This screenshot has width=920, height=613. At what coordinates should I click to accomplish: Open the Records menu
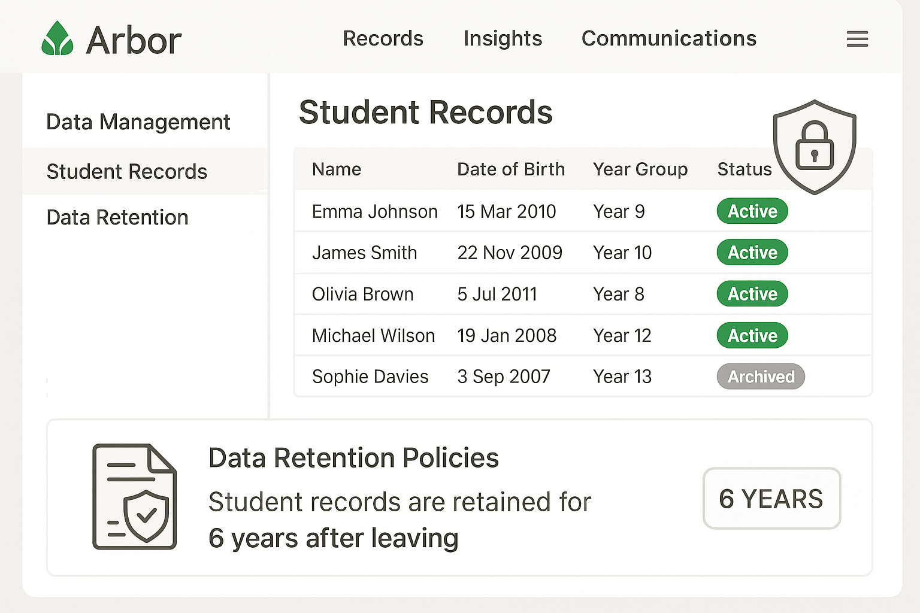tap(383, 38)
